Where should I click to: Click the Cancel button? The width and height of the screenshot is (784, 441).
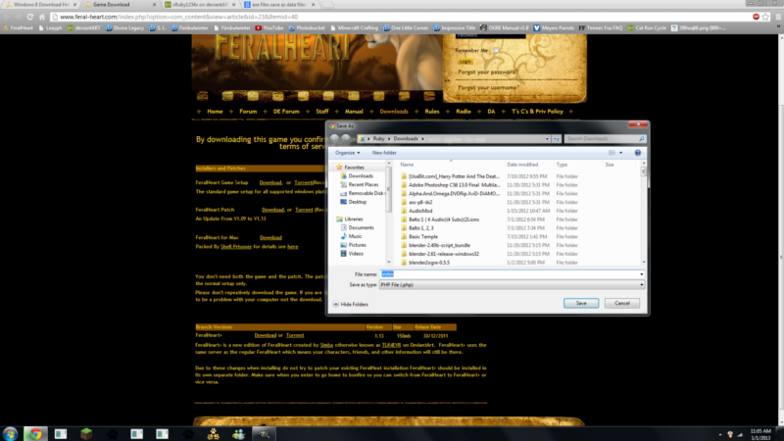pyautogui.click(x=622, y=303)
